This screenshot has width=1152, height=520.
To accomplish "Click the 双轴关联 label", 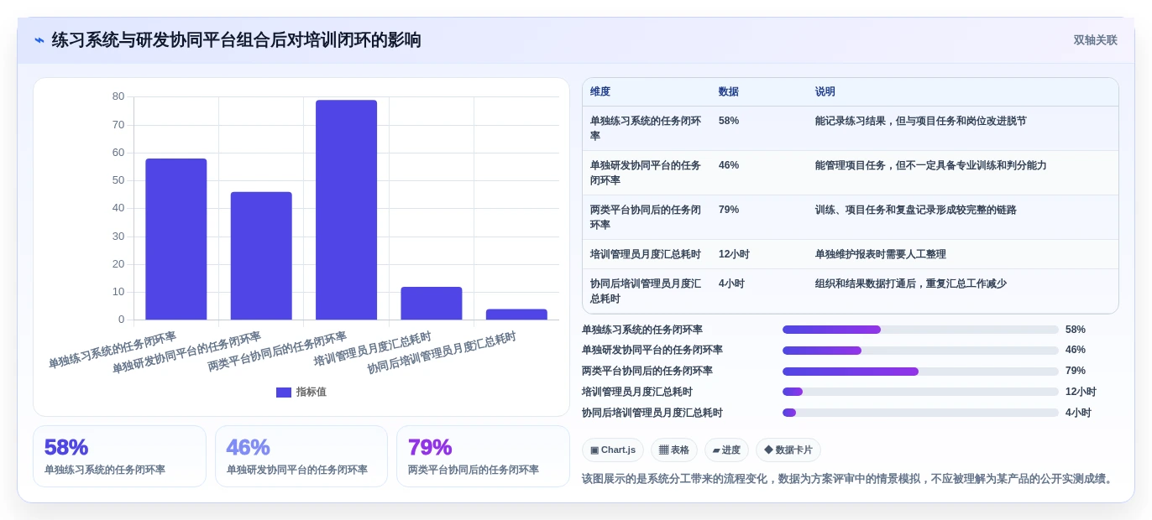I will click(1095, 40).
